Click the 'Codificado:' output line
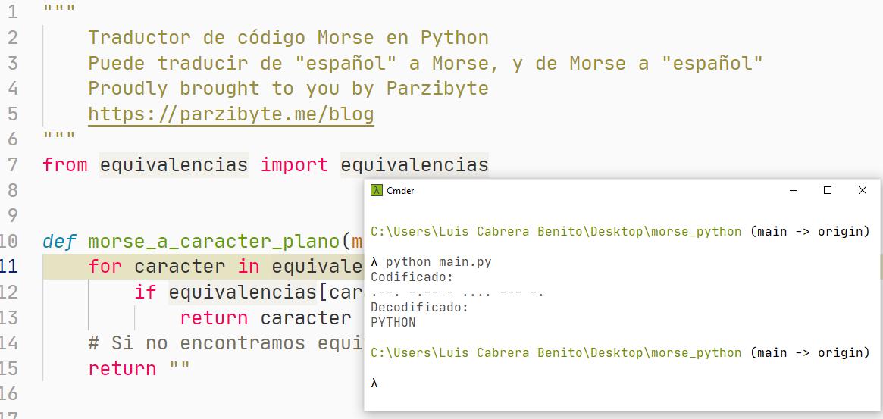Image resolution: width=883 pixels, height=419 pixels. click(412, 277)
